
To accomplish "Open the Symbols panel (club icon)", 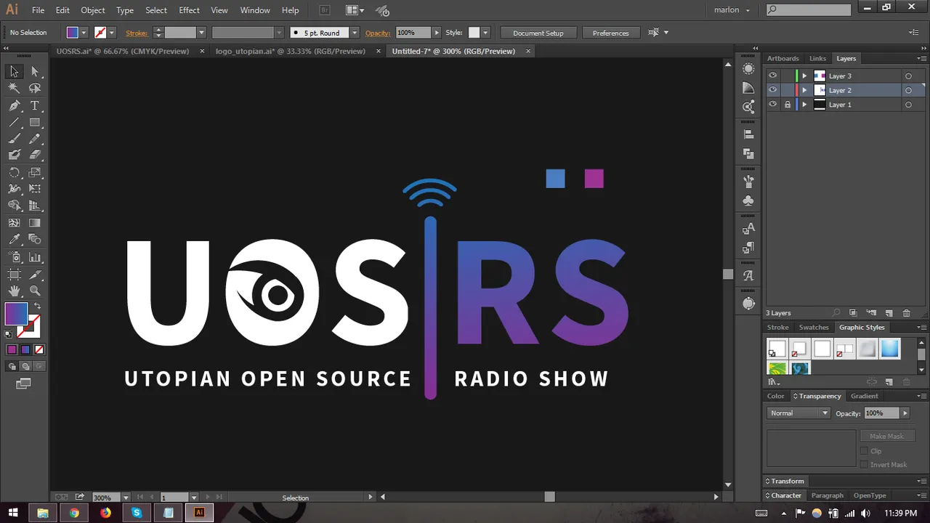I will (748, 200).
